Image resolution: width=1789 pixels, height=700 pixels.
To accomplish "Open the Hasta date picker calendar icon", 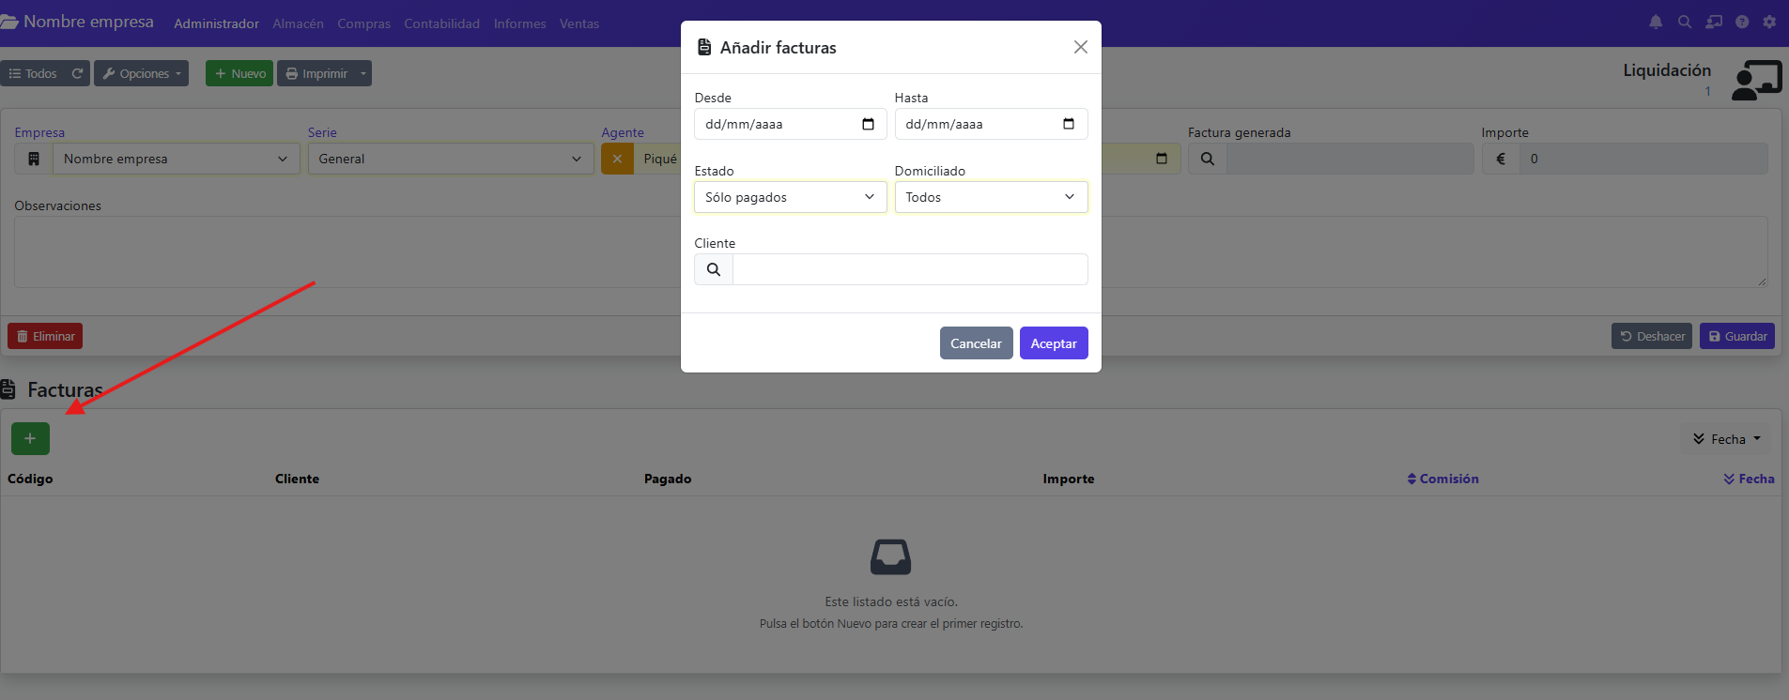I will coord(1069,124).
